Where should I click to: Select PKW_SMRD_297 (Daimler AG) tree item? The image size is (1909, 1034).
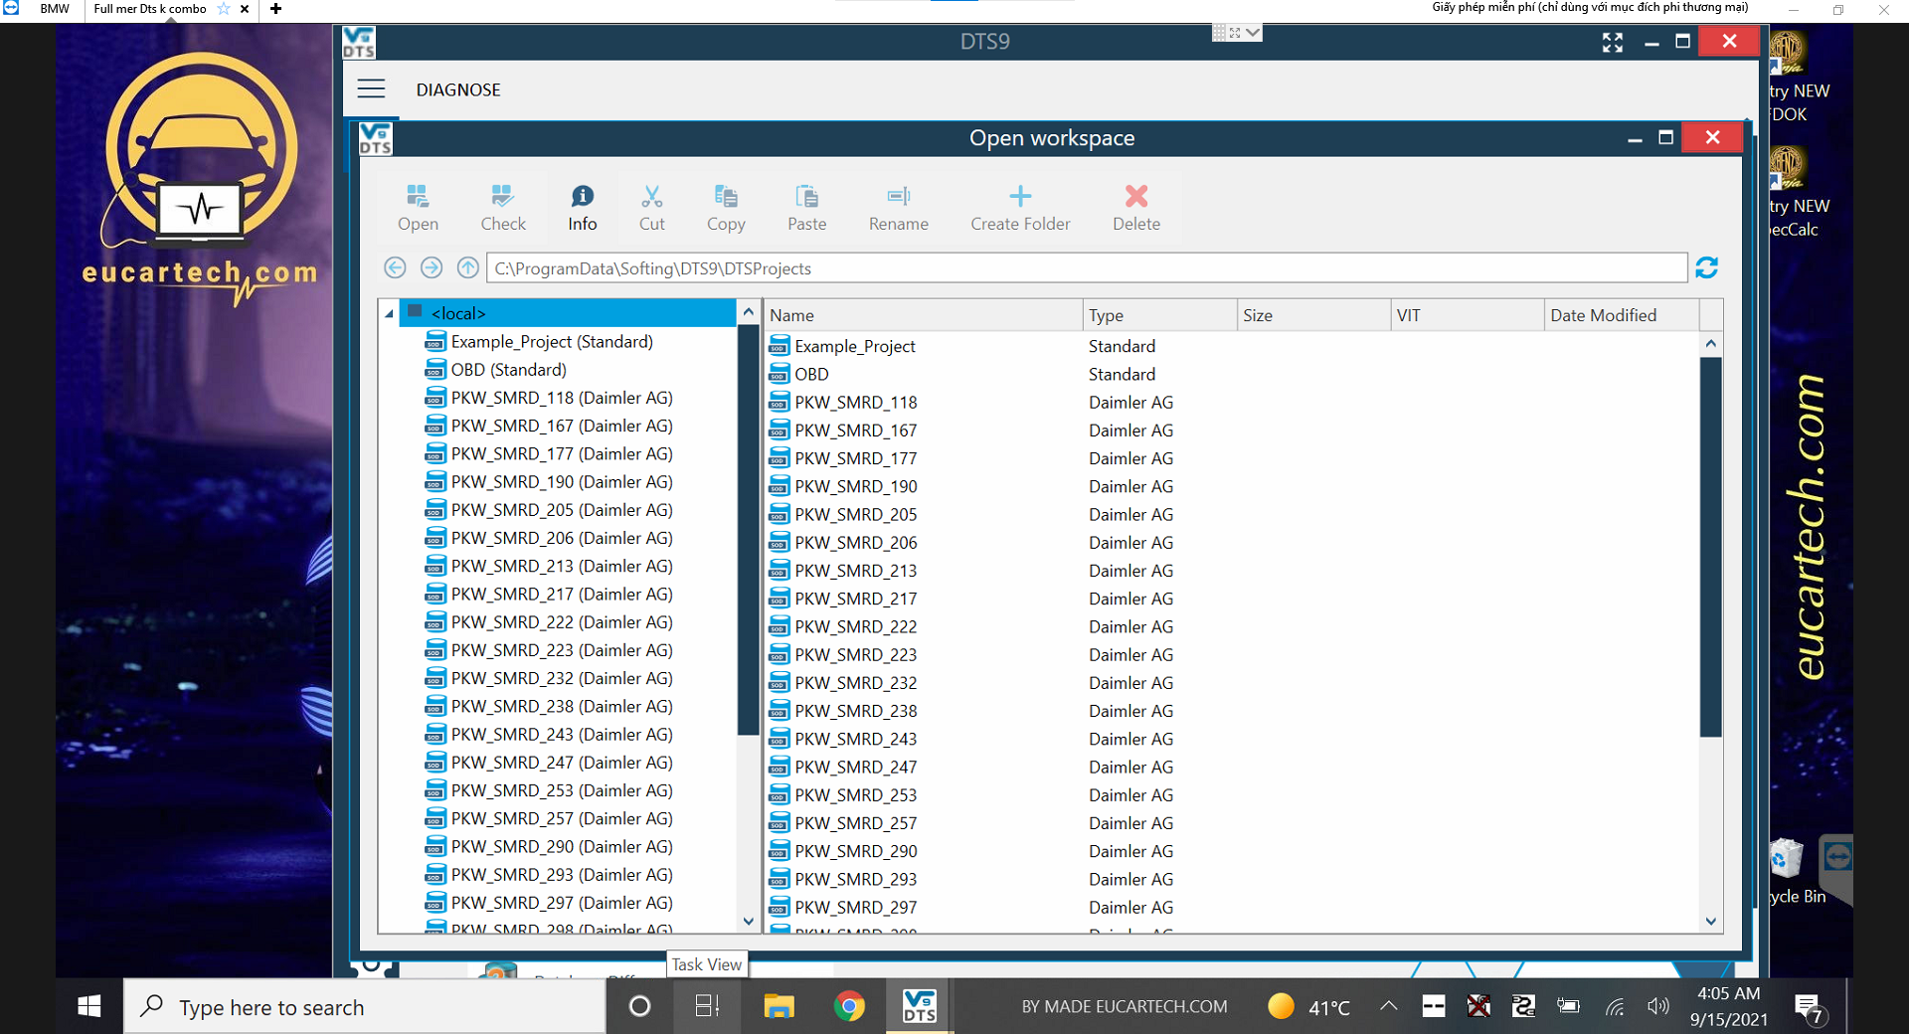pyautogui.click(x=562, y=903)
